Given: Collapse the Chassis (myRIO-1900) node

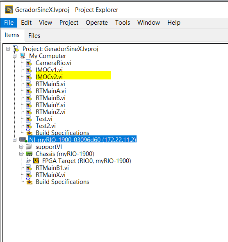Looking at the screenshot, I should pos(21,154).
